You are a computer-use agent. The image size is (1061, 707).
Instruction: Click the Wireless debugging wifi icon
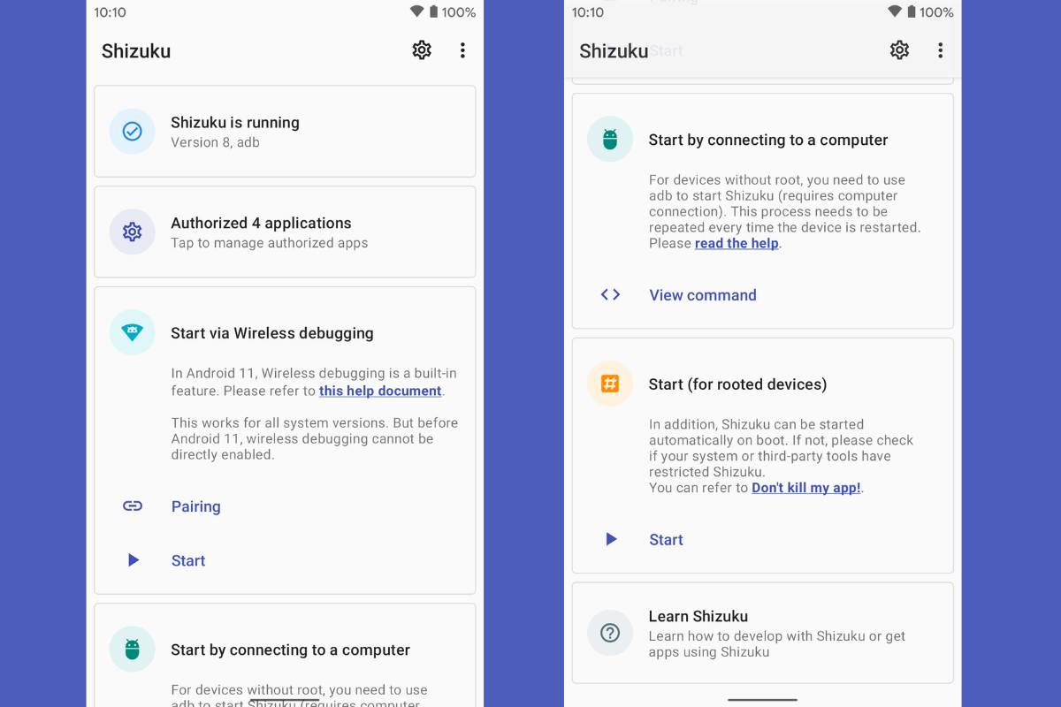click(x=132, y=332)
